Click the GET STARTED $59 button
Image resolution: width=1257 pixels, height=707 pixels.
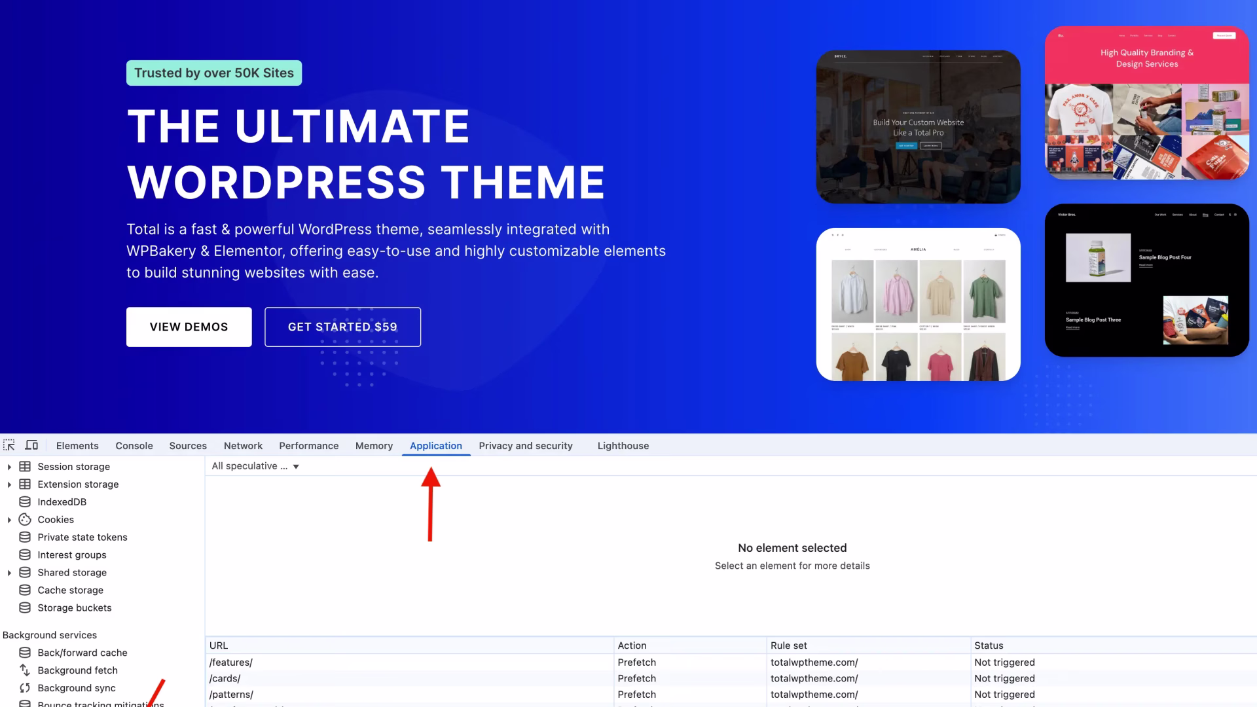click(342, 327)
